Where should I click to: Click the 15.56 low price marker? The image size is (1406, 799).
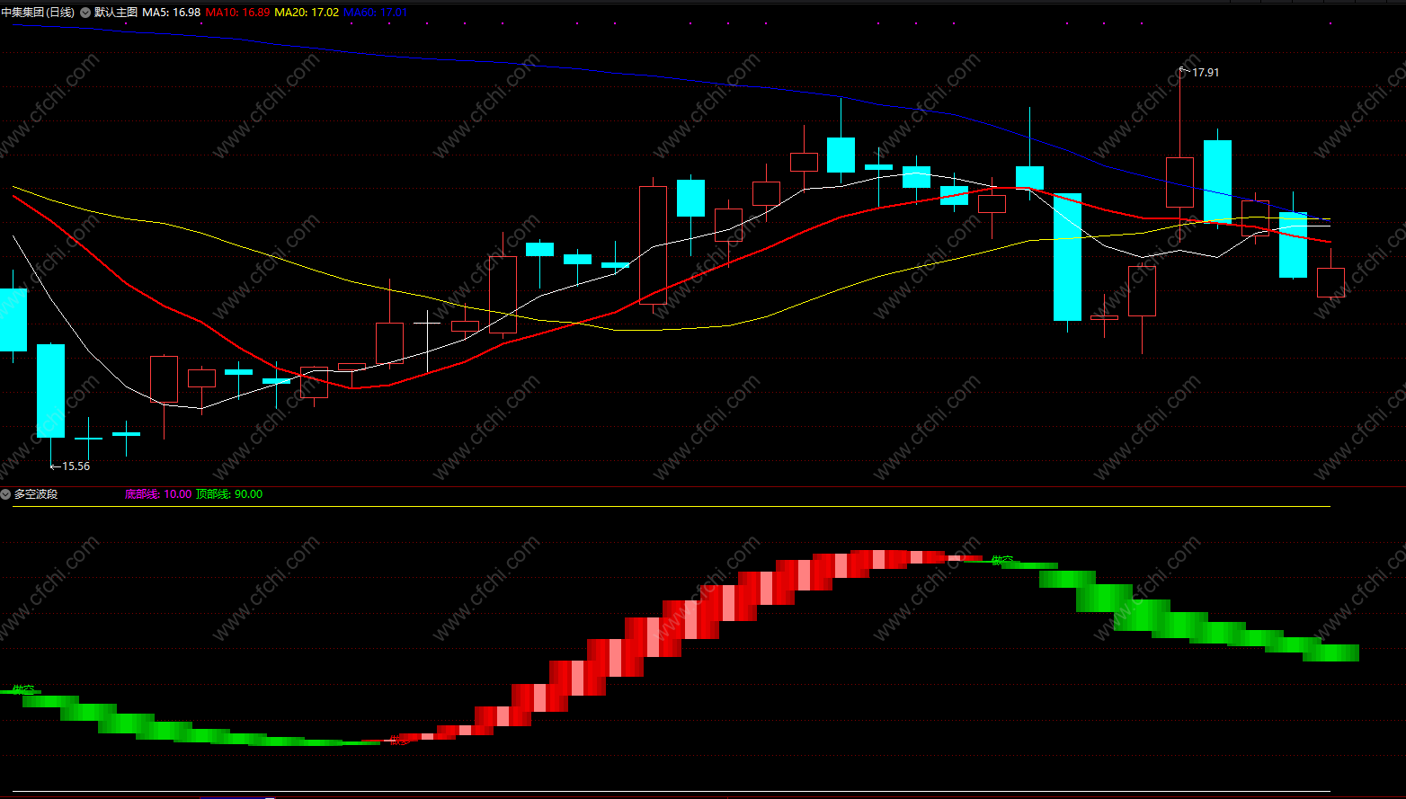pyautogui.click(x=70, y=466)
